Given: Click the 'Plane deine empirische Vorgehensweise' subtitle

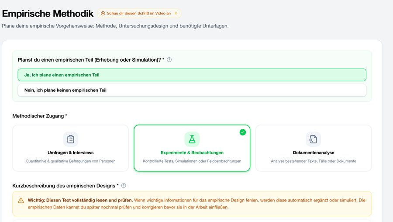Looking at the screenshot, I should [x=115, y=26].
